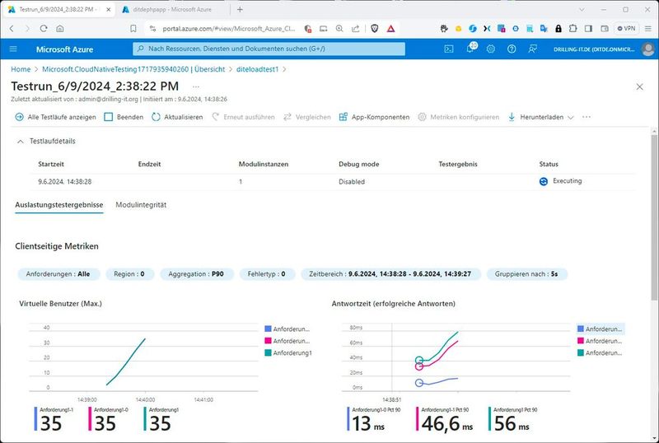This screenshot has height=443, width=659.
Task: Close the test run blade
Action: tap(639, 86)
